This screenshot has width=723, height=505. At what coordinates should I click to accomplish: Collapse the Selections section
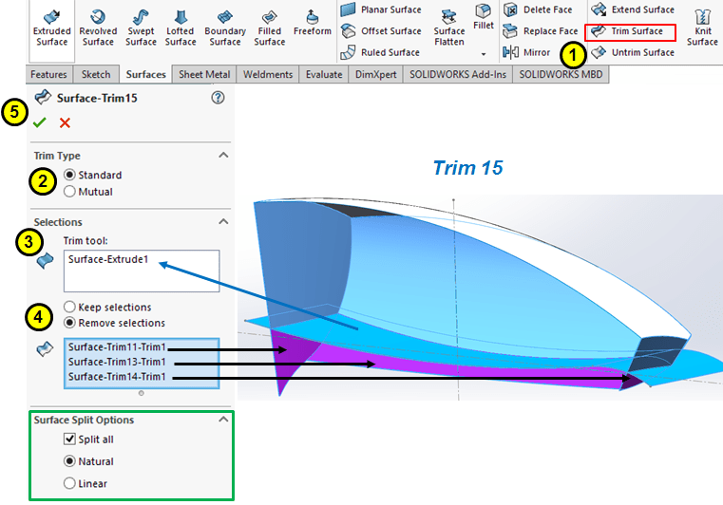point(223,221)
